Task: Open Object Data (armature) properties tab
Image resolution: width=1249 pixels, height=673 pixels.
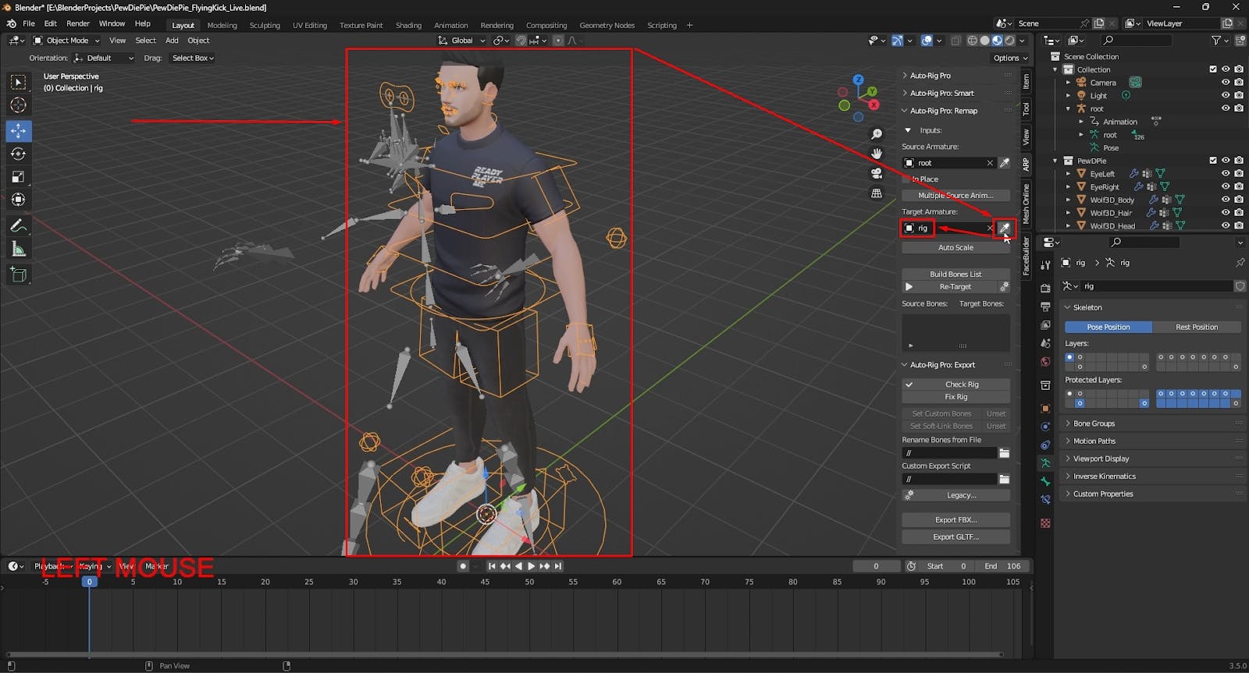Action: [1045, 462]
